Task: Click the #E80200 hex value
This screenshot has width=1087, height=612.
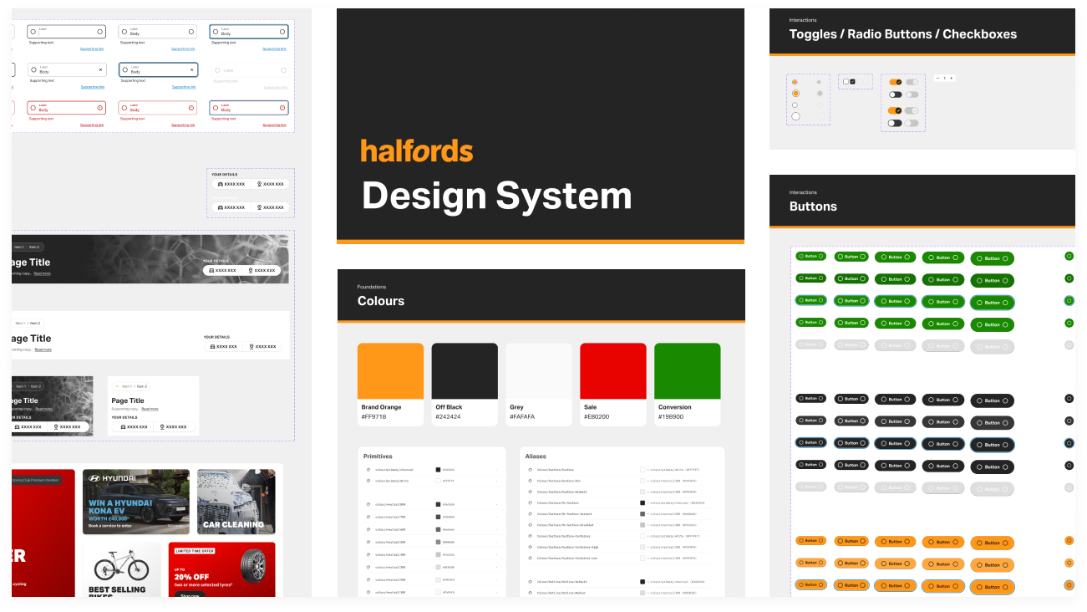Action: click(597, 416)
